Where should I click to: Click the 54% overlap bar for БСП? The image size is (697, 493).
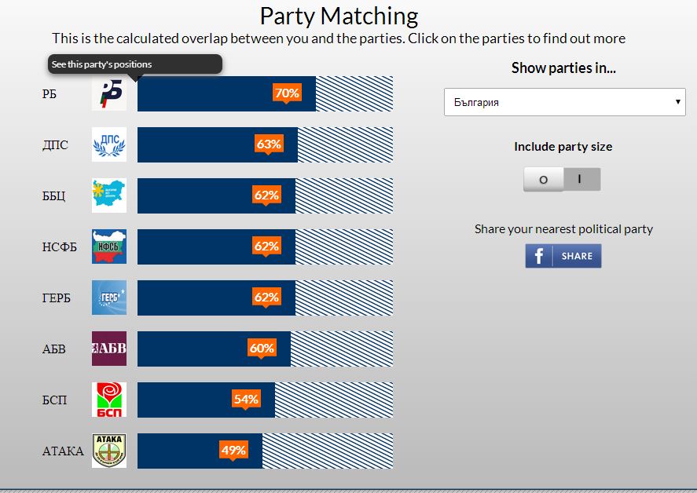(265, 400)
